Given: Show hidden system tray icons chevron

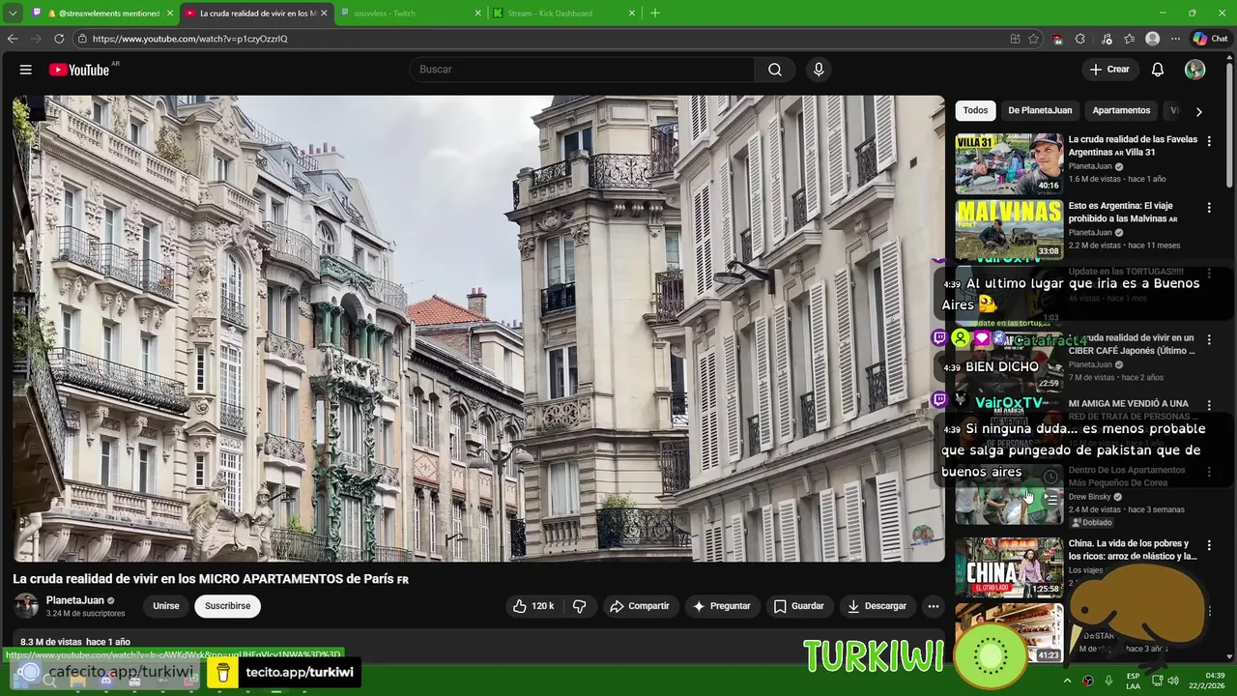Looking at the screenshot, I should (1068, 681).
